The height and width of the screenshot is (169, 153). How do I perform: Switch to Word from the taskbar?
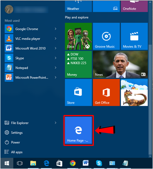pos(86,163)
